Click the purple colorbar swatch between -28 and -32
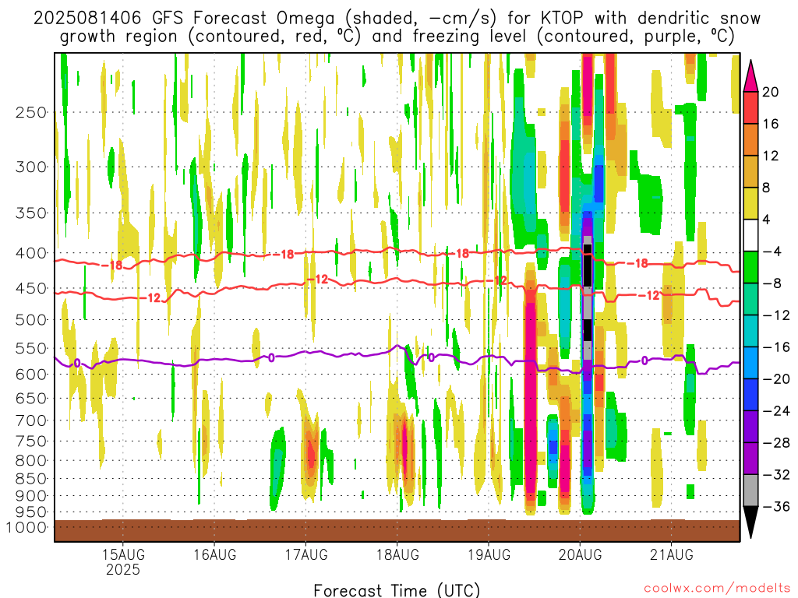The image size is (798, 598). coord(750,459)
